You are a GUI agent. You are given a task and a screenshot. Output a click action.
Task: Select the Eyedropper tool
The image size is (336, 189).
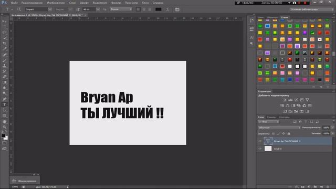[x=4, y=49]
